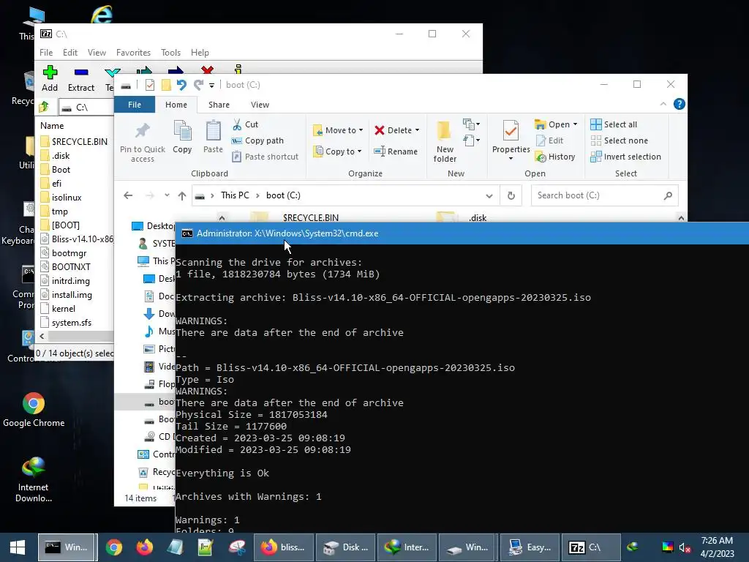
Task: Click Select all in the ribbon
Action: coord(614,124)
